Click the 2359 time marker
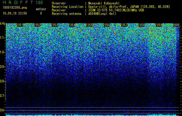 (159, 25)
